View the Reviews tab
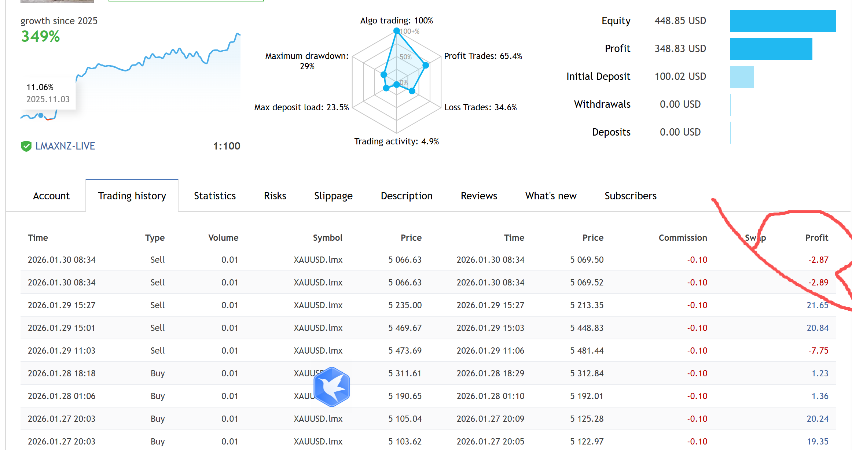The width and height of the screenshot is (852, 450). click(478, 196)
